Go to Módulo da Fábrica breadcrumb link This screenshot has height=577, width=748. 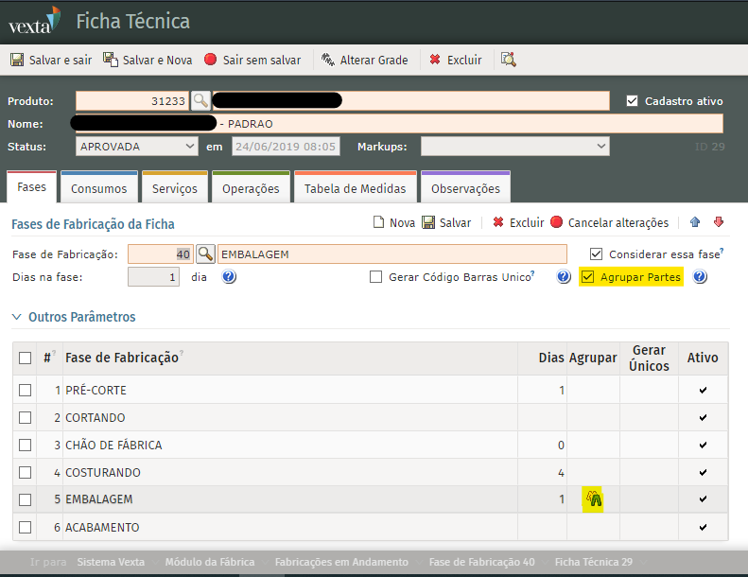(209, 562)
